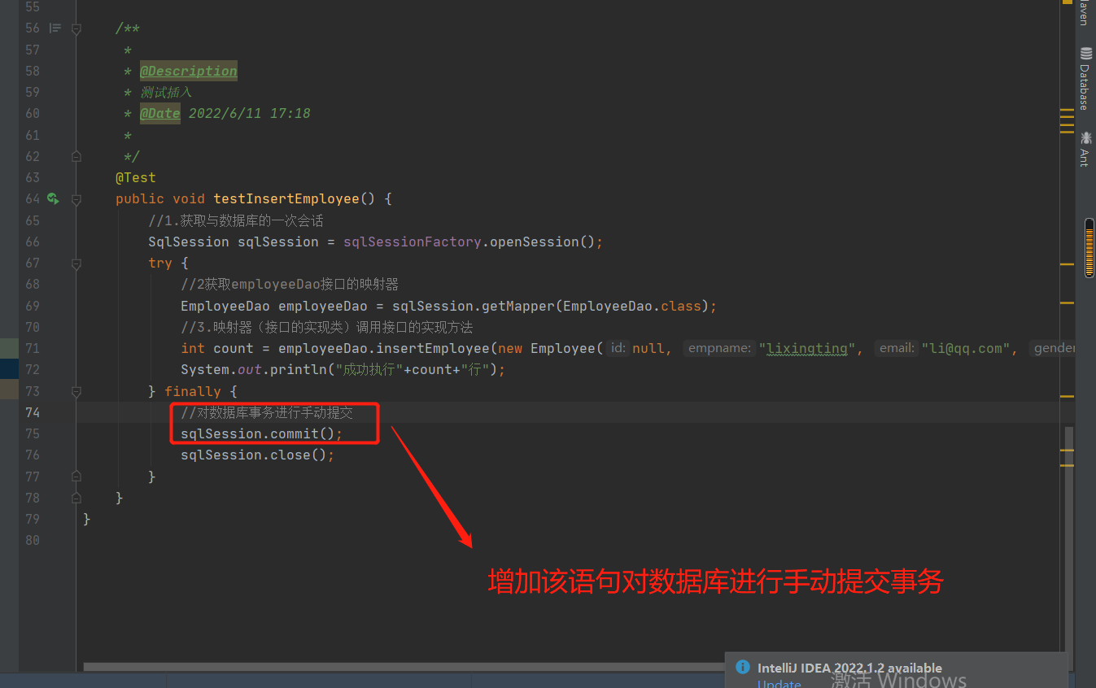
Task: Click the Database cylinder icon in right sidebar
Action: click(1085, 54)
